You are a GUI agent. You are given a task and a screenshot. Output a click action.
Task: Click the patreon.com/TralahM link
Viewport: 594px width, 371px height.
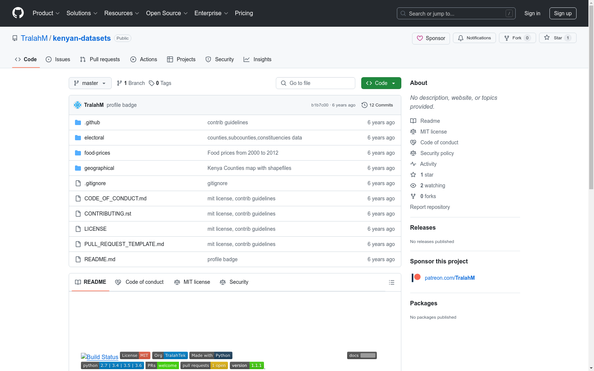[450, 278]
